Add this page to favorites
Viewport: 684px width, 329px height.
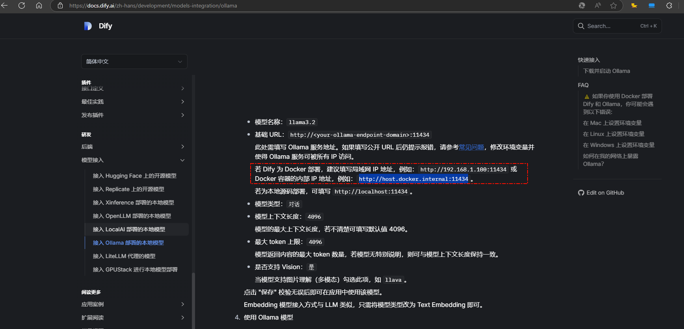click(x=613, y=6)
